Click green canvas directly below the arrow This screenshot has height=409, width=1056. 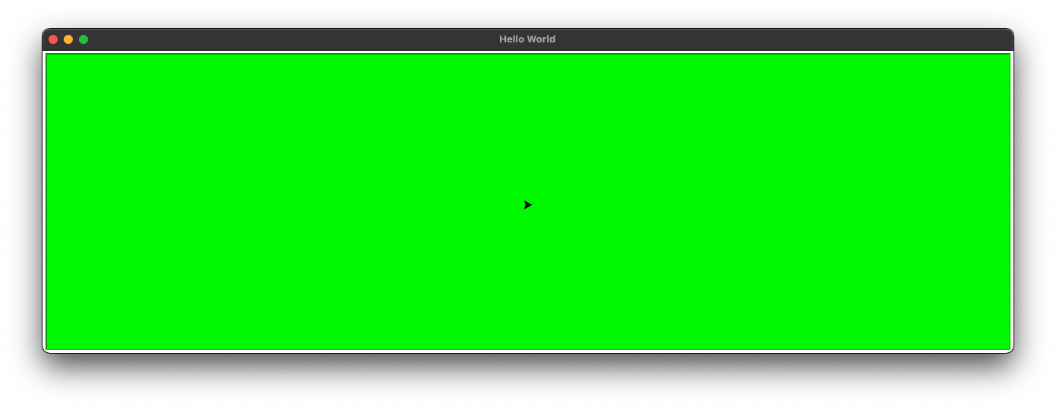click(x=528, y=225)
